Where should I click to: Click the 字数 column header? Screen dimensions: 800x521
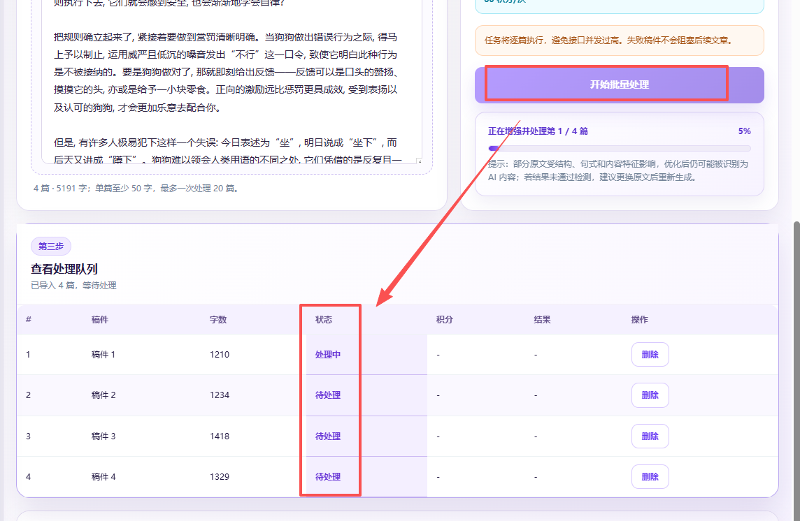click(x=218, y=320)
